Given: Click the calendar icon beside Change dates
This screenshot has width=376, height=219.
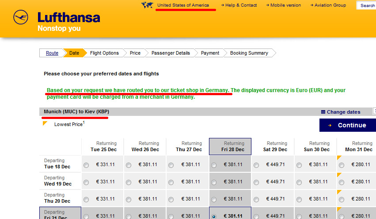Looking at the screenshot, I should [x=323, y=112].
